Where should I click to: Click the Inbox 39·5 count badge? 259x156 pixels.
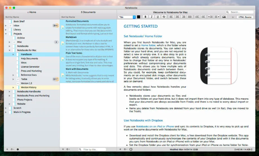56,26
